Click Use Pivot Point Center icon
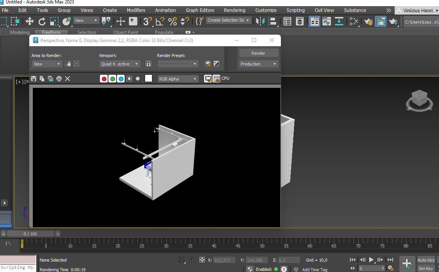Viewport: 439px width, 272px height. 106,21
